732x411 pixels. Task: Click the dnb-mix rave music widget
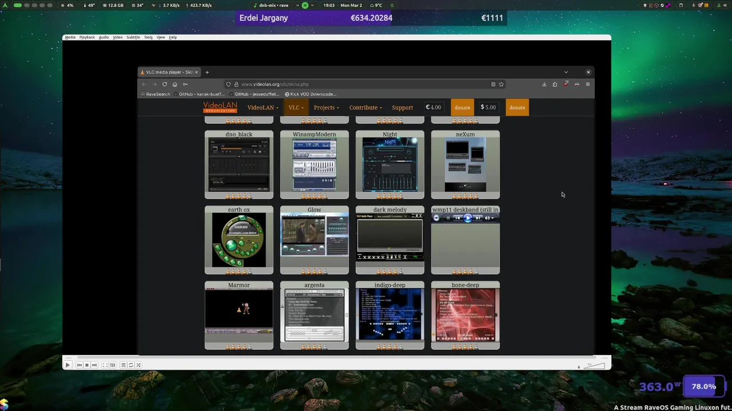tap(271, 5)
